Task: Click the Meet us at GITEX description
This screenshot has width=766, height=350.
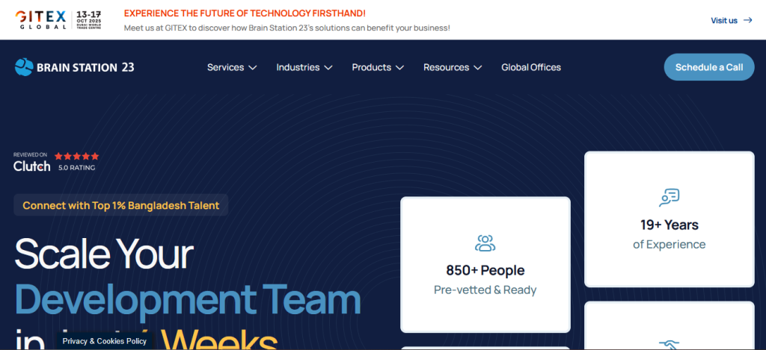Action: [x=287, y=28]
